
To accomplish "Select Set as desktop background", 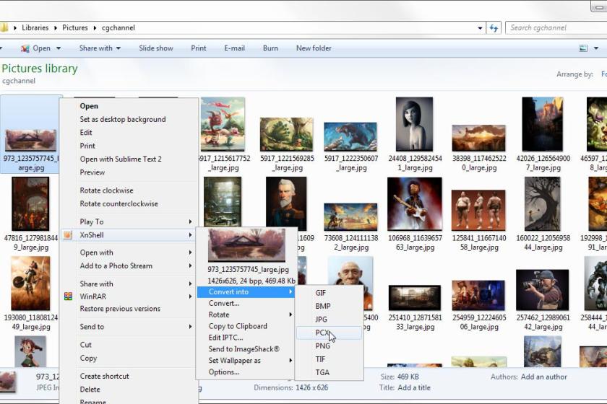I will pyautogui.click(x=123, y=119).
